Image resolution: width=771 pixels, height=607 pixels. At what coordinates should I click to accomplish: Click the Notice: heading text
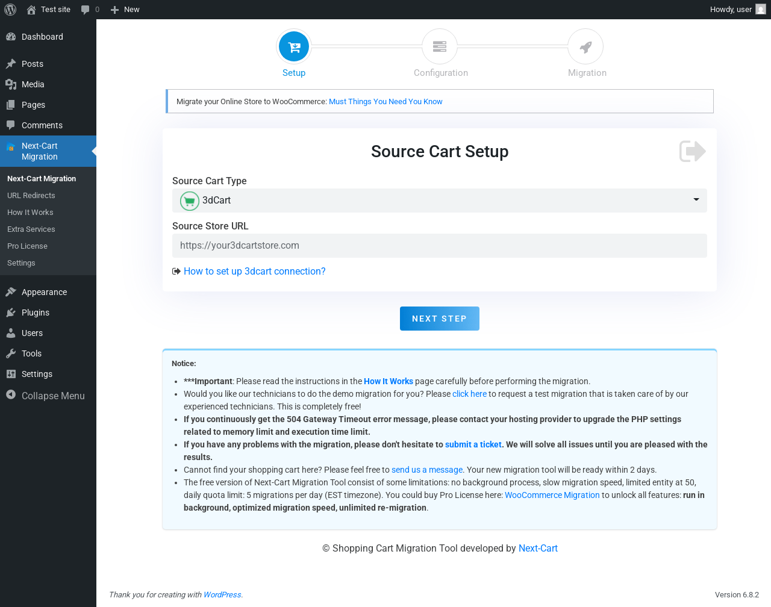(184, 364)
